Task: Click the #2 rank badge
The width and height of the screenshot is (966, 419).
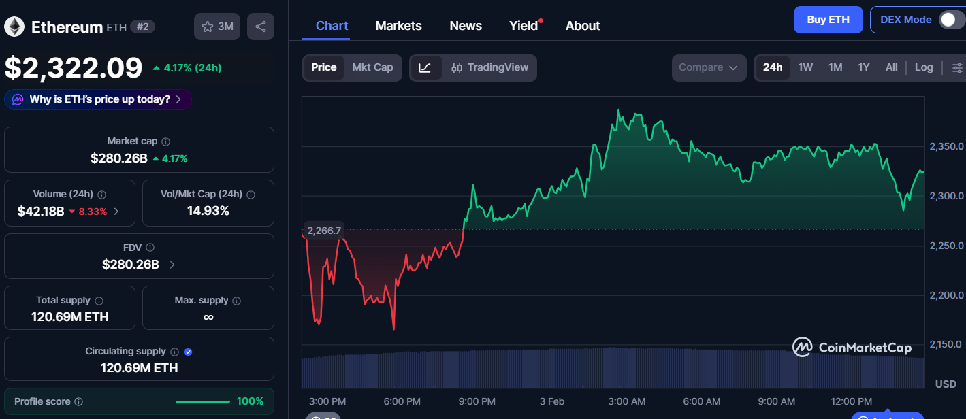Action: tap(142, 27)
